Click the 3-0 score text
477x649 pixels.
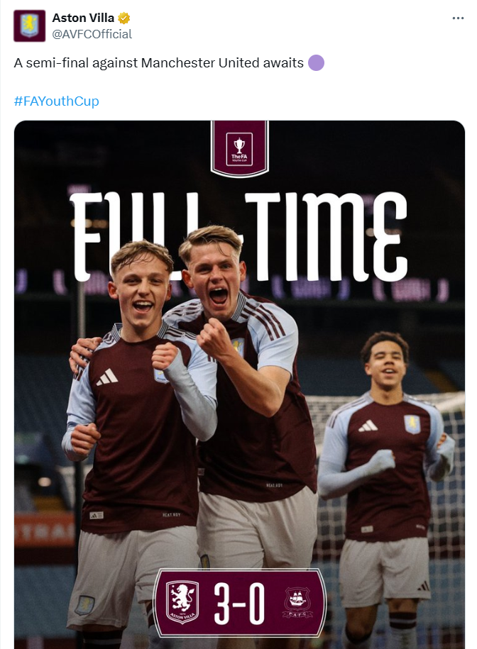tap(239, 603)
